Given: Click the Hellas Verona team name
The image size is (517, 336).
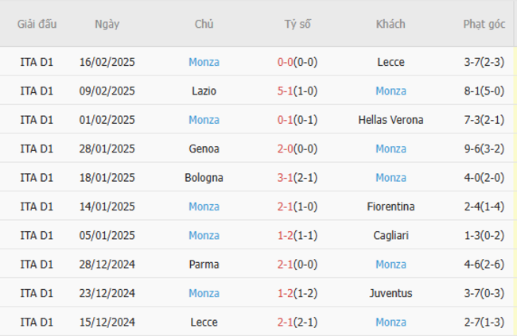Looking at the screenshot, I should 391,120.
